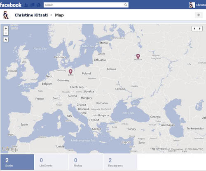Screen dimensions: 206x171
Task: Zoom in on the map
Action: tap(6, 28)
